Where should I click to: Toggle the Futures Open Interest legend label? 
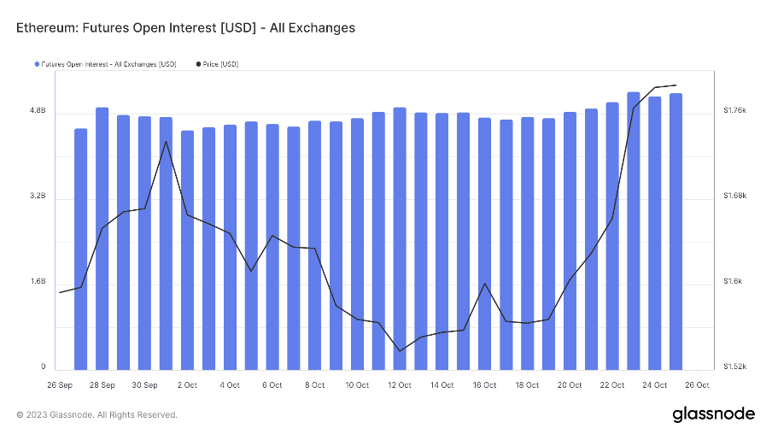point(109,64)
